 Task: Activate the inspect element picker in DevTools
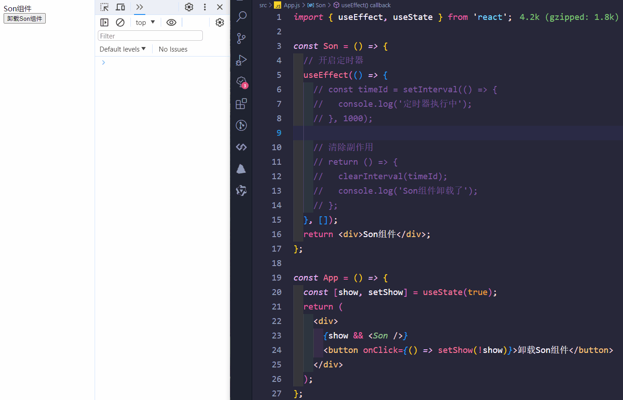(x=105, y=7)
